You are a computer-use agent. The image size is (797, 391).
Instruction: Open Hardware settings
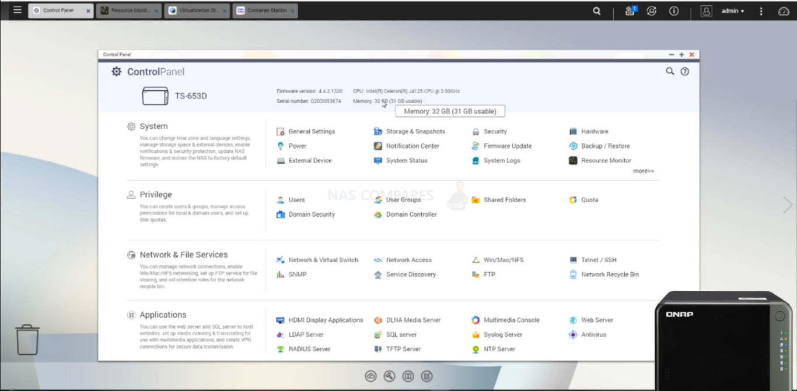(x=589, y=132)
